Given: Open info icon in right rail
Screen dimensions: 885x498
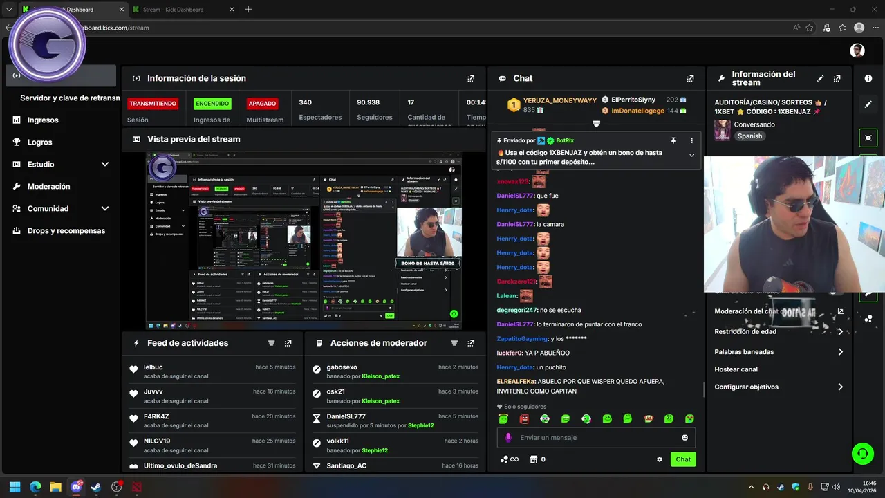Looking at the screenshot, I should point(868,79).
